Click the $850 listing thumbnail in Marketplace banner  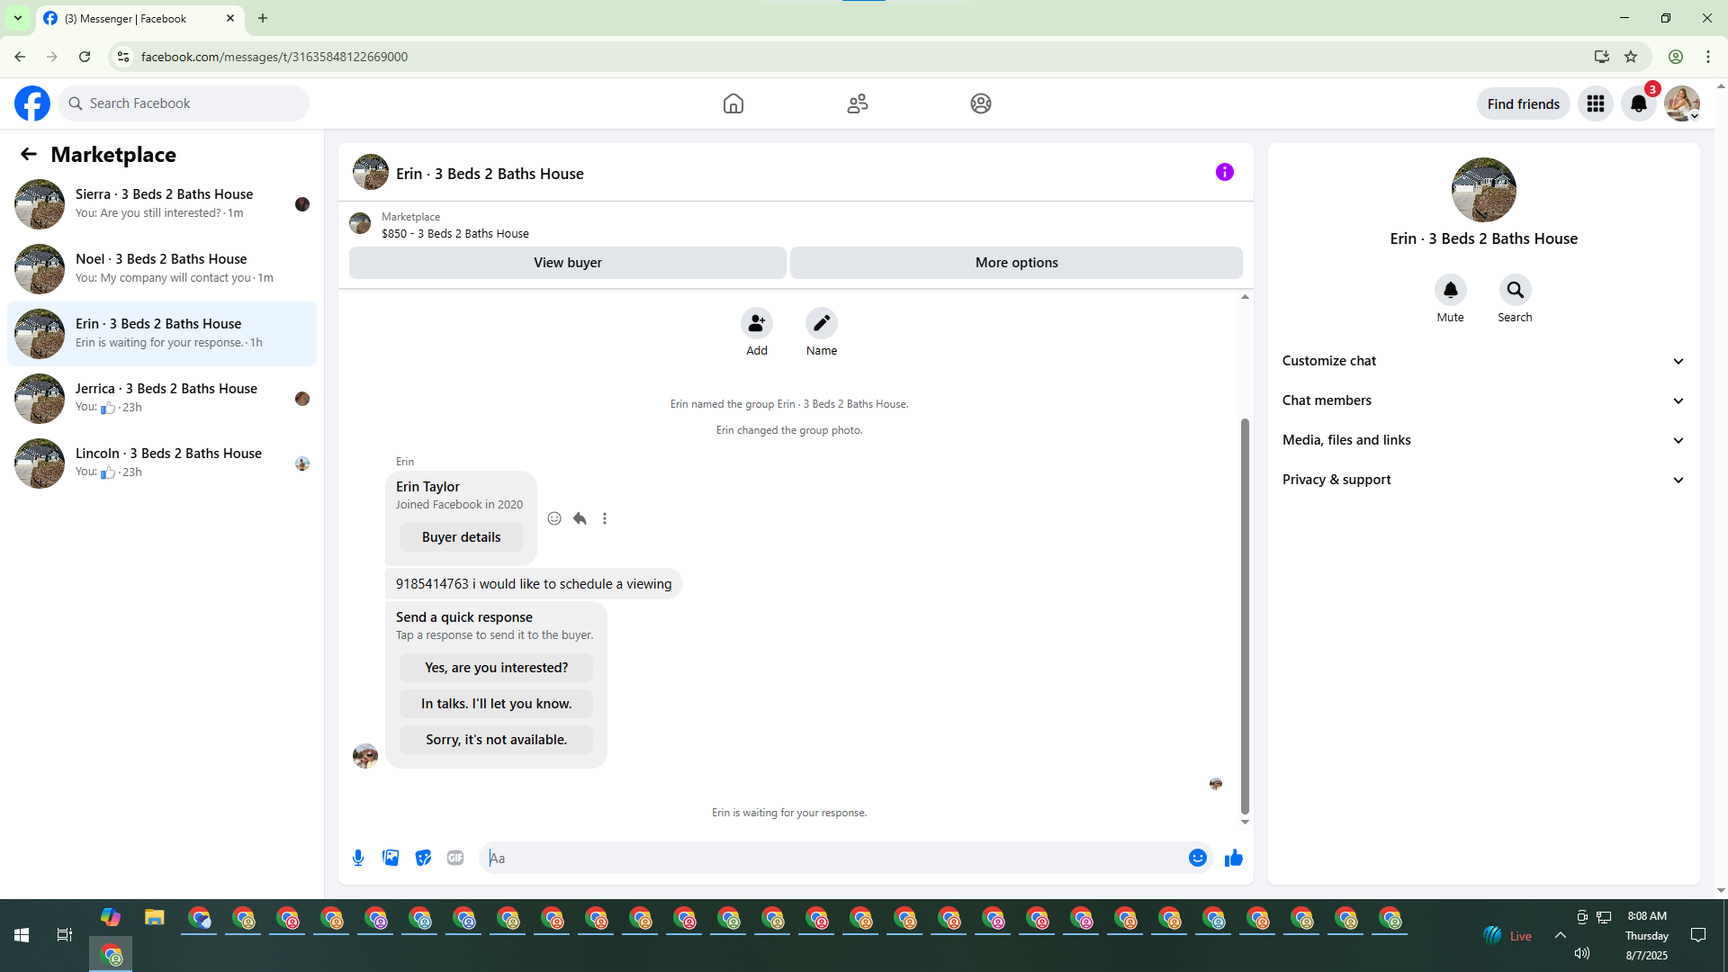(360, 223)
